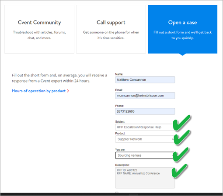
Task: Click the 'Name:' field label
Action: [x=119, y=74]
